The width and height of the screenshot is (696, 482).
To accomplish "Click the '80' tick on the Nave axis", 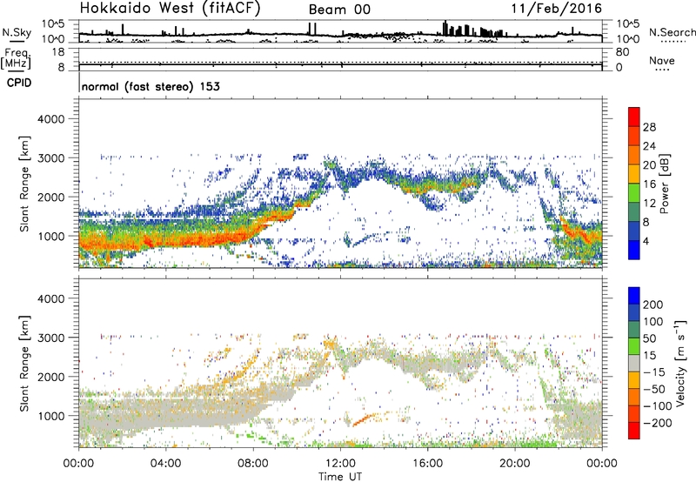I will [x=622, y=52].
